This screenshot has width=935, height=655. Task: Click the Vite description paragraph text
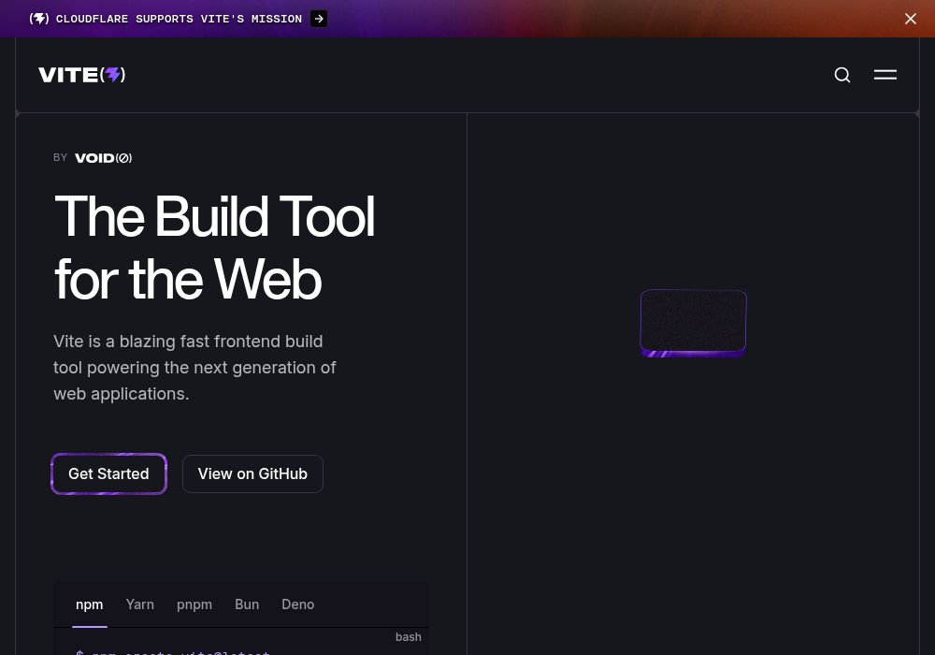pyautogui.click(x=194, y=368)
